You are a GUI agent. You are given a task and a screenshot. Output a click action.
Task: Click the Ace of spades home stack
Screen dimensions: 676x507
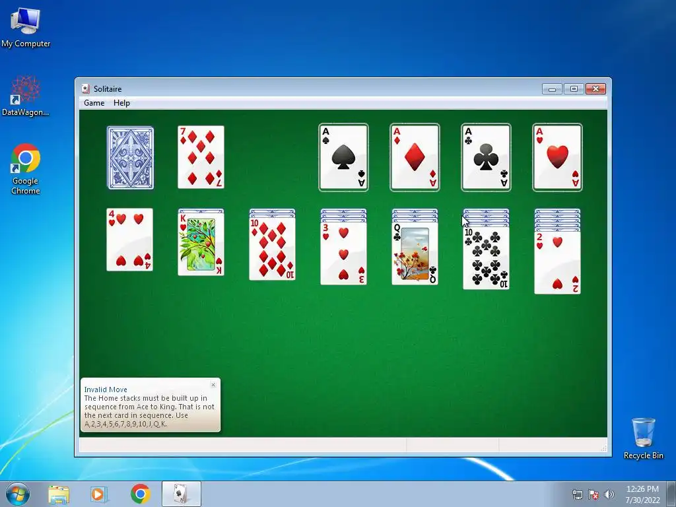[x=343, y=157]
